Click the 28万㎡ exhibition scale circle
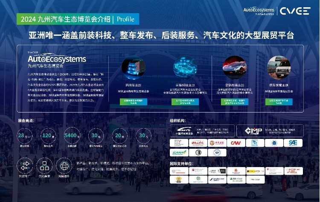The height and width of the screenshot is (202, 320). point(24,136)
